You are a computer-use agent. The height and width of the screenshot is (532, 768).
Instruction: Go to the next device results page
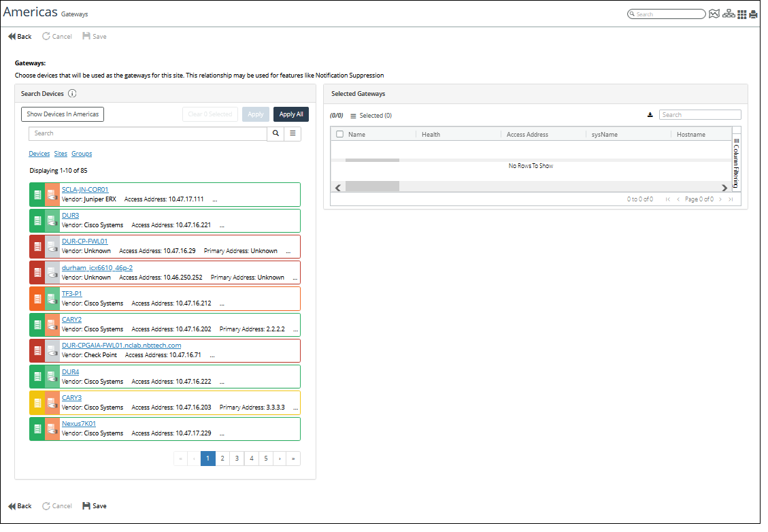280,459
